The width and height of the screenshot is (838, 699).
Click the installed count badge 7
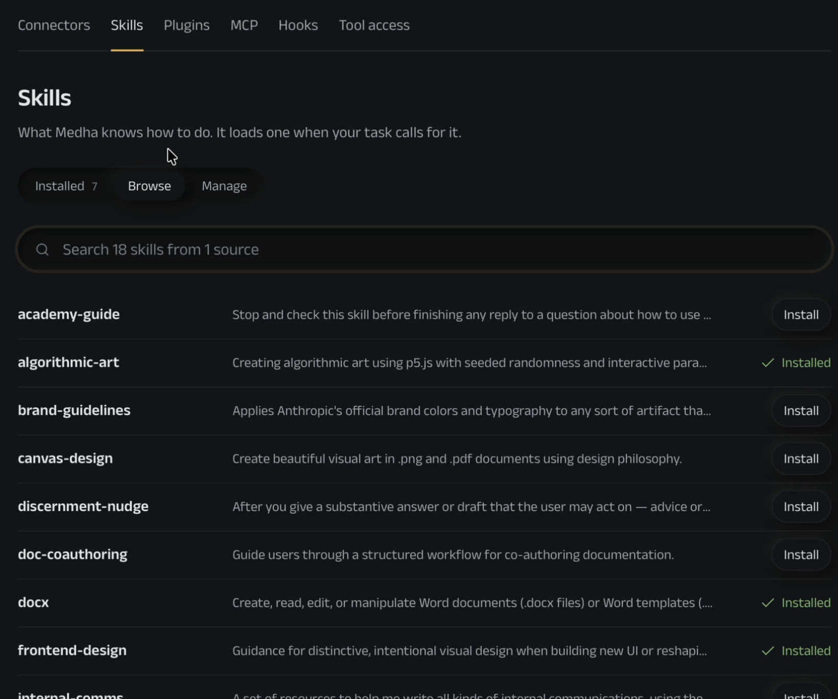[x=95, y=187]
